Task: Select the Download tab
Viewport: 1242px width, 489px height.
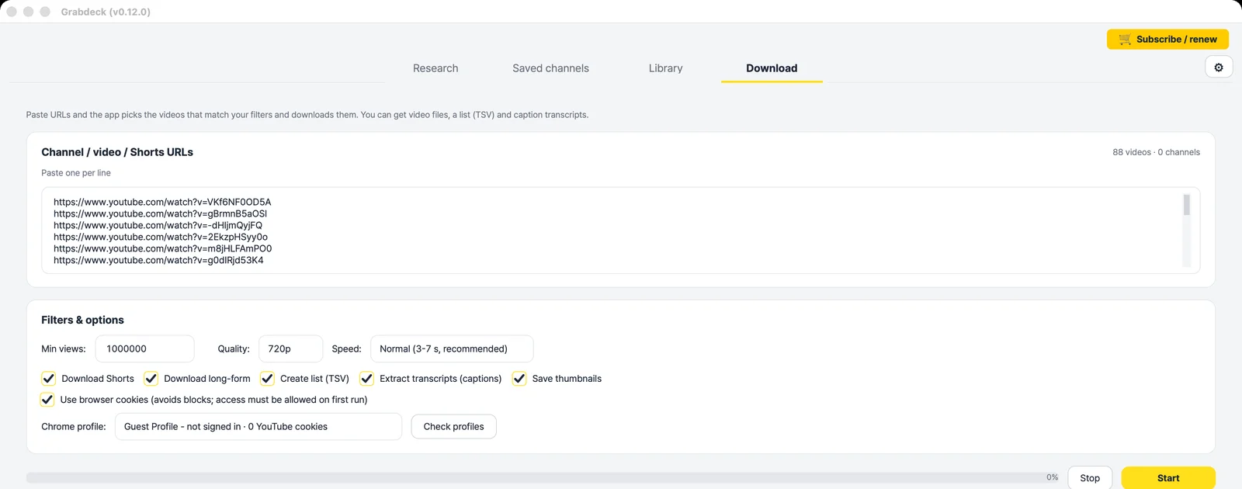Action: [x=772, y=68]
